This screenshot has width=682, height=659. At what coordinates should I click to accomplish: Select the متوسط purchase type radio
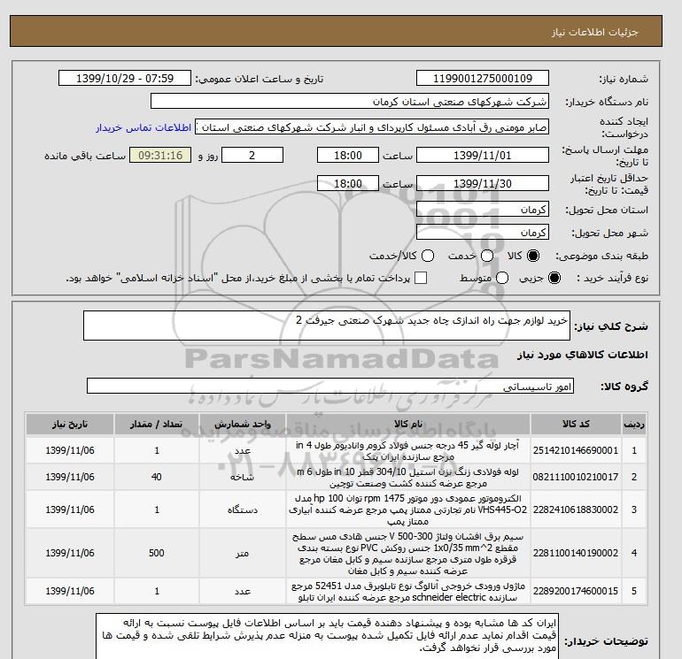coord(502,278)
